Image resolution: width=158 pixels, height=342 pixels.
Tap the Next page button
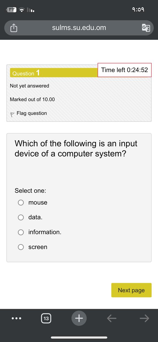pos(131,290)
